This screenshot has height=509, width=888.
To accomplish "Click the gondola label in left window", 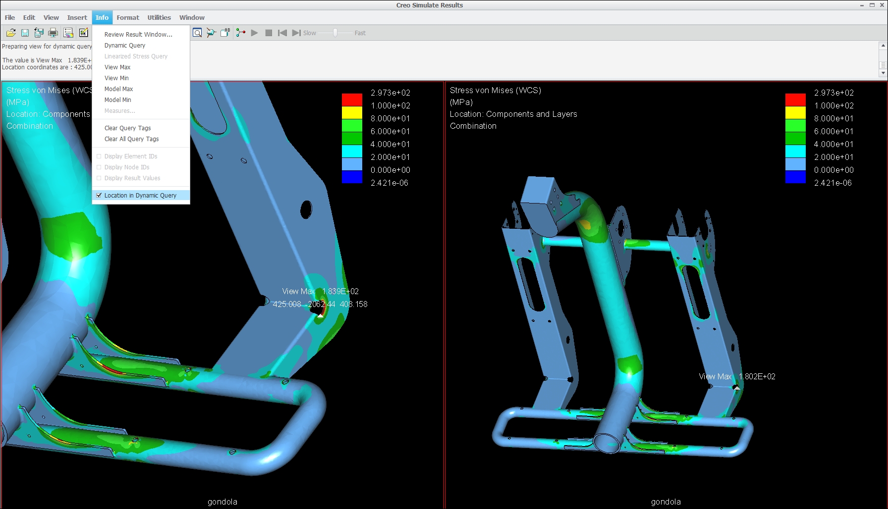I will coord(222,502).
